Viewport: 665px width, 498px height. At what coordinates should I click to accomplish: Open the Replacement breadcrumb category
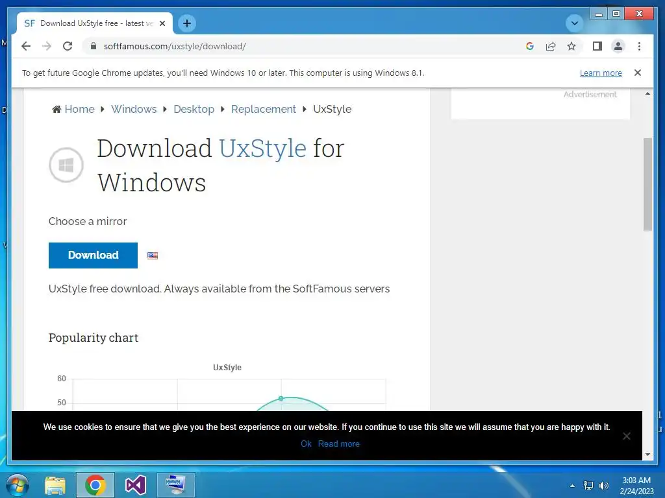[x=264, y=109]
